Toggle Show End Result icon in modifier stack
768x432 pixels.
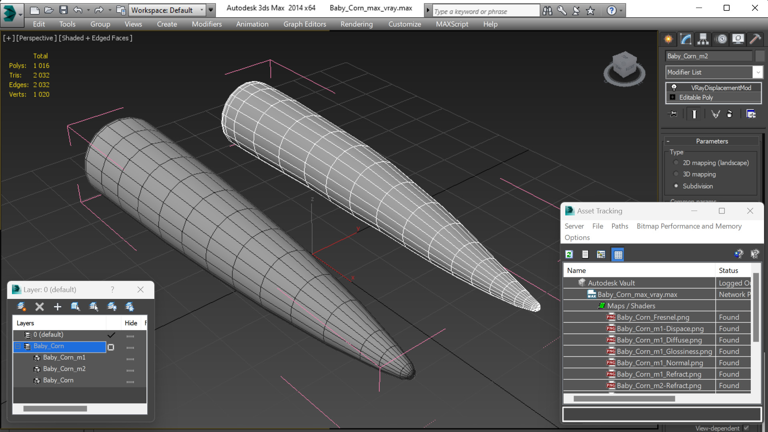tap(694, 114)
